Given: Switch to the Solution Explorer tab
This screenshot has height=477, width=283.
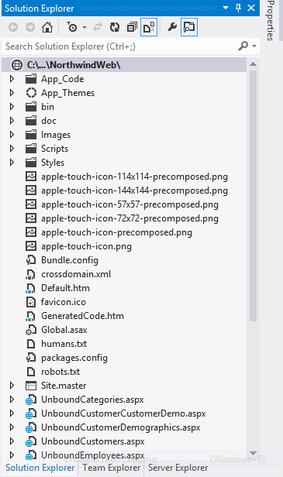Looking at the screenshot, I should click(x=40, y=468).
